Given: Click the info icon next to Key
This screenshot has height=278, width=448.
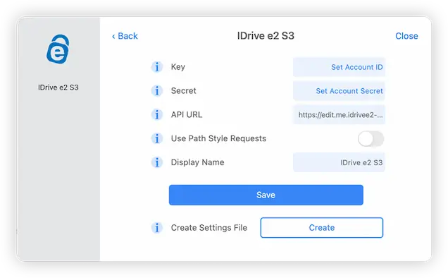Looking at the screenshot, I should pyautogui.click(x=157, y=67).
